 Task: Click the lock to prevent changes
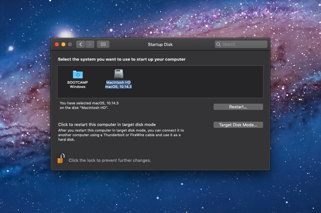(61, 159)
